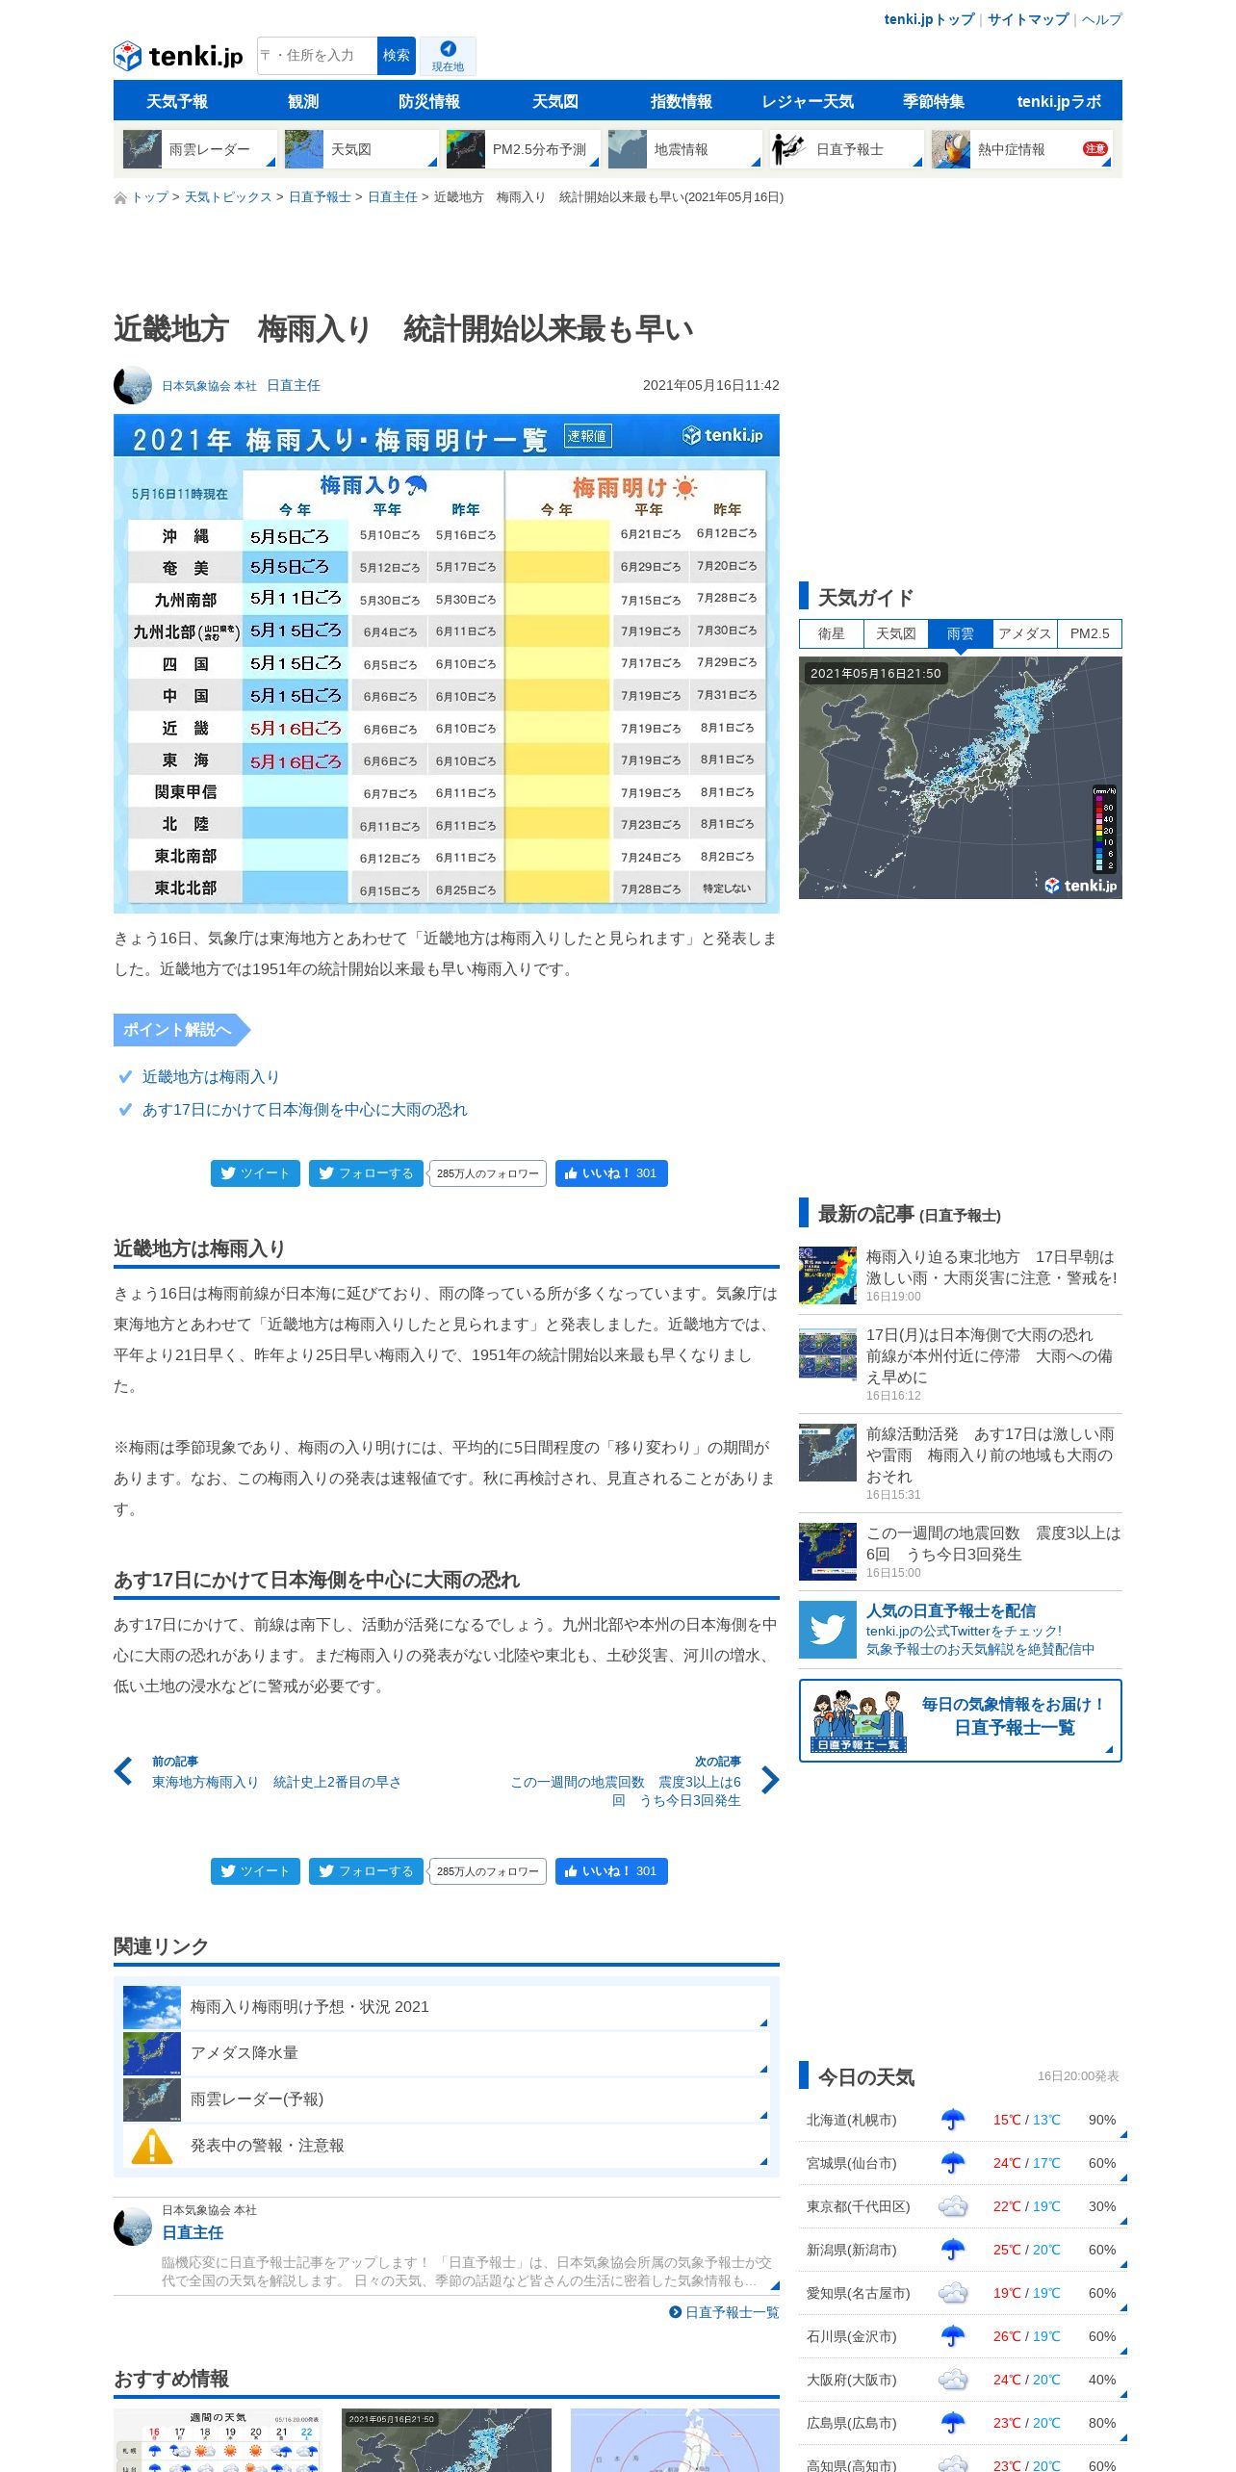Click the tenki.jp logo
This screenshot has width=1236, height=2472.
pyautogui.click(x=178, y=56)
